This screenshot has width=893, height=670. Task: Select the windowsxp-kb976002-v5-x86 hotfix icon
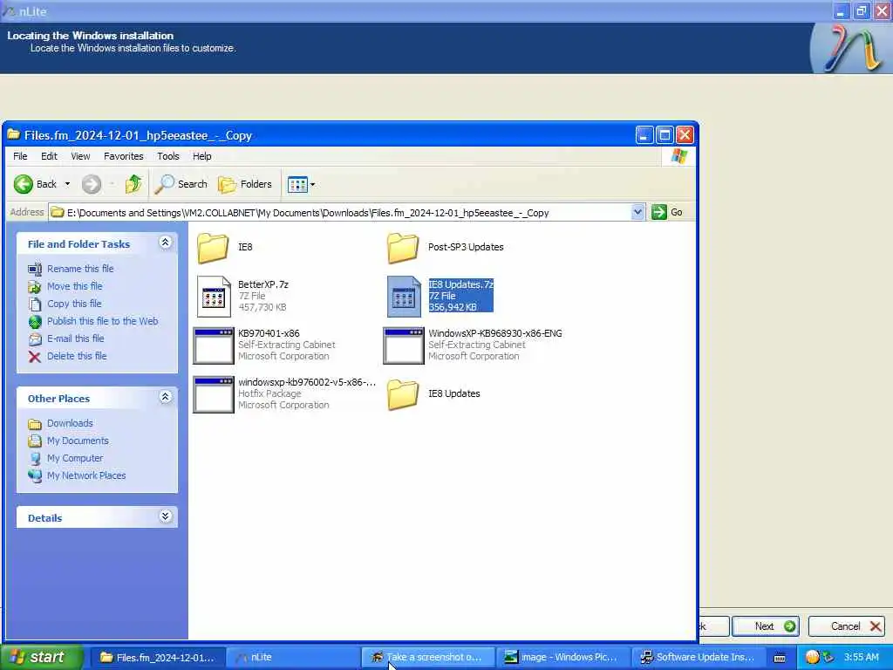point(214,394)
